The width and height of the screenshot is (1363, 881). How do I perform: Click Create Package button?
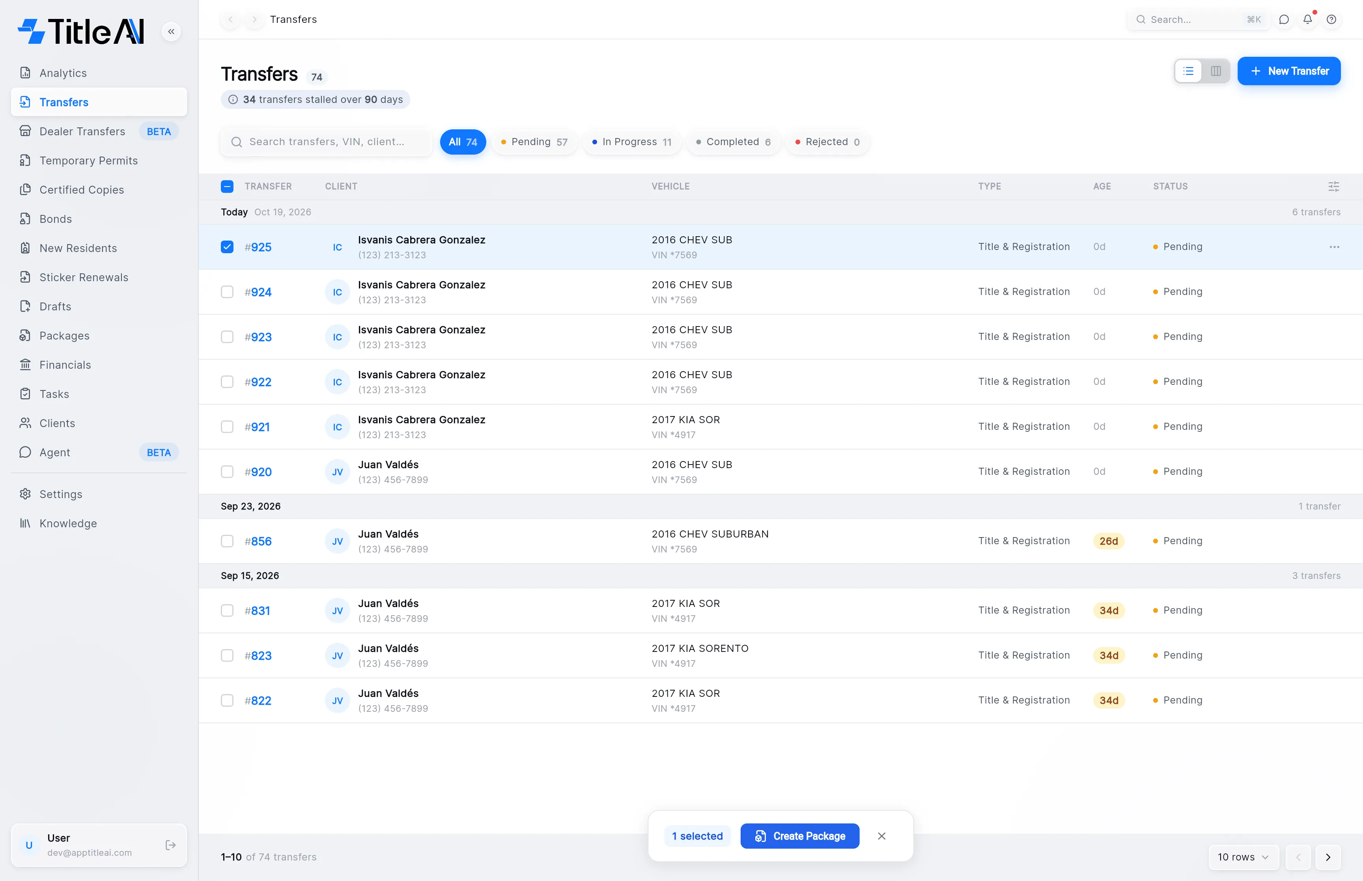click(x=799, y=836)
